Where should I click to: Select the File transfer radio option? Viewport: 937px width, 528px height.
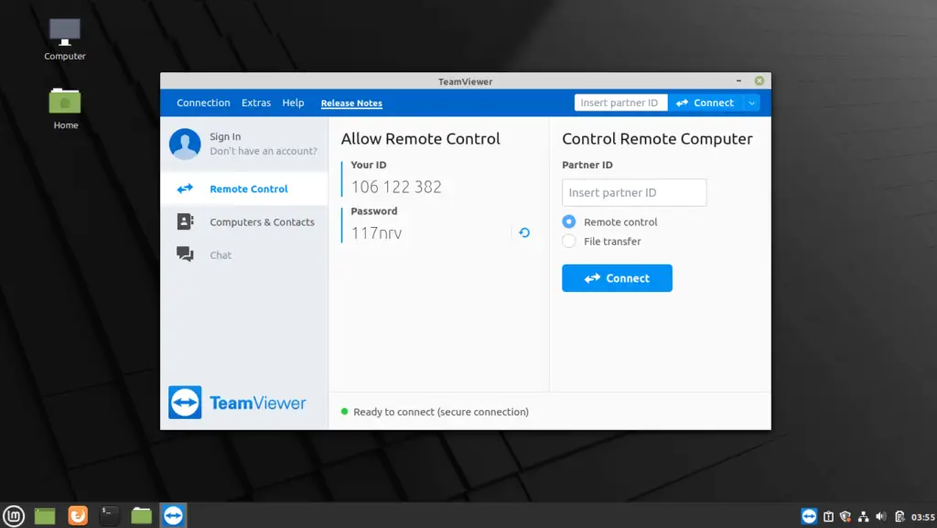click(569, 242)
